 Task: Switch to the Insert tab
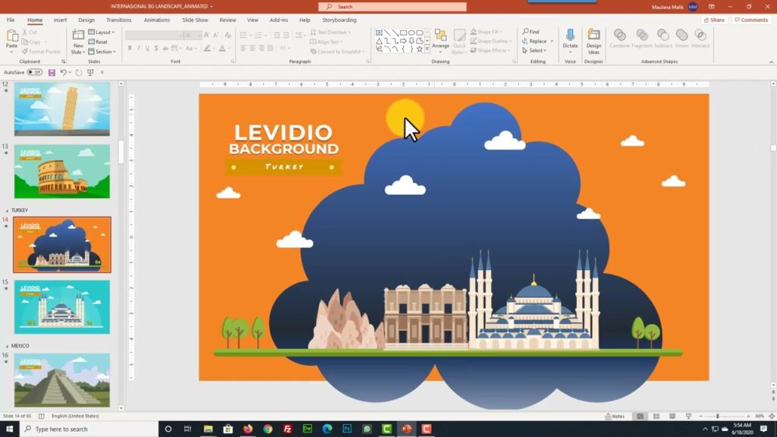click(60, 20)
